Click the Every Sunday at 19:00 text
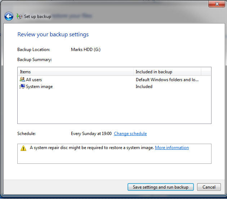The height and width of the screenshot is (199, 227). [x=91, y=134]
